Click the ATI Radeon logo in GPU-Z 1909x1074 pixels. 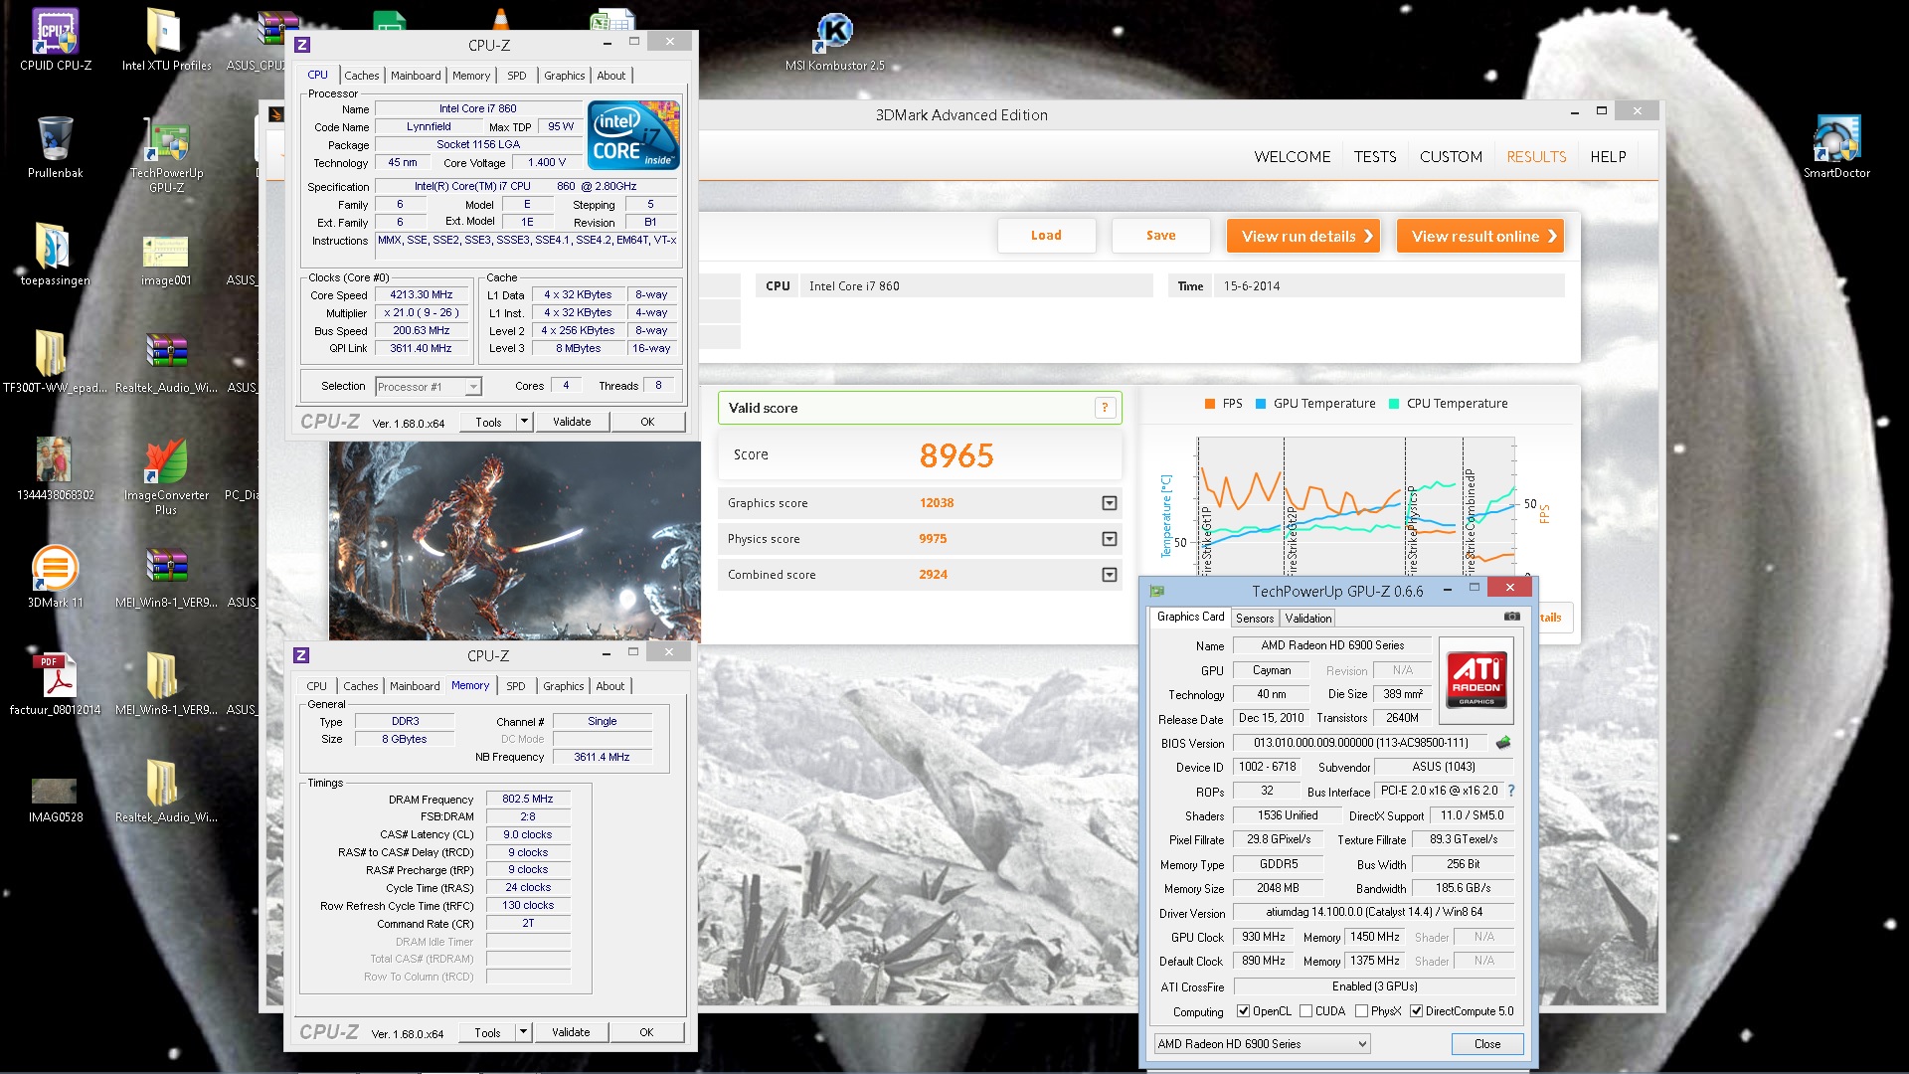point(1476,680)
